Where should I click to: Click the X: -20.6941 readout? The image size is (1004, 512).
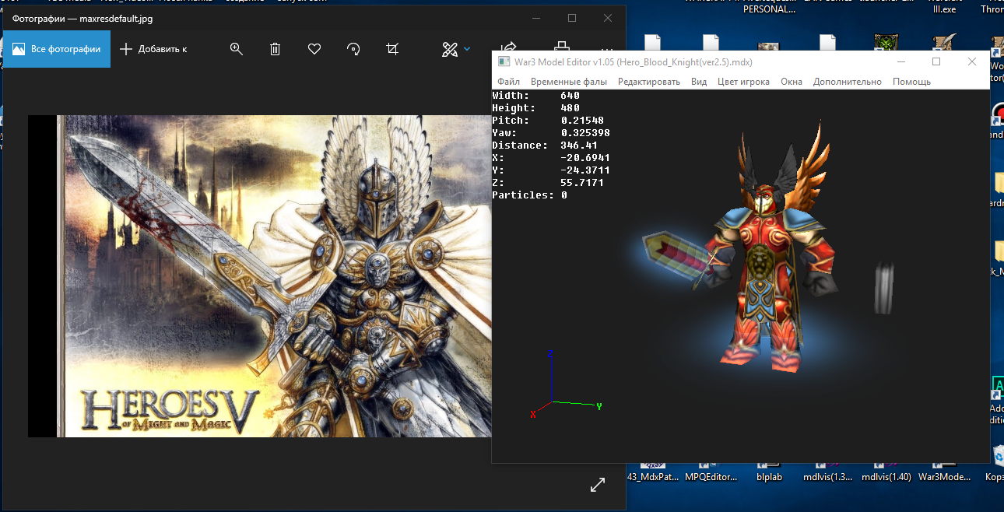551,158
